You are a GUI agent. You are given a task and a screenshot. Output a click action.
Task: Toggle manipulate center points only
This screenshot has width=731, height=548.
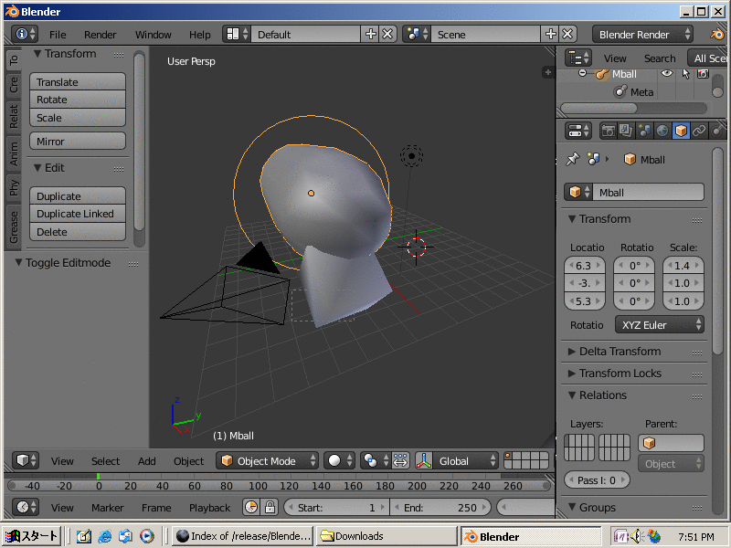400,461
